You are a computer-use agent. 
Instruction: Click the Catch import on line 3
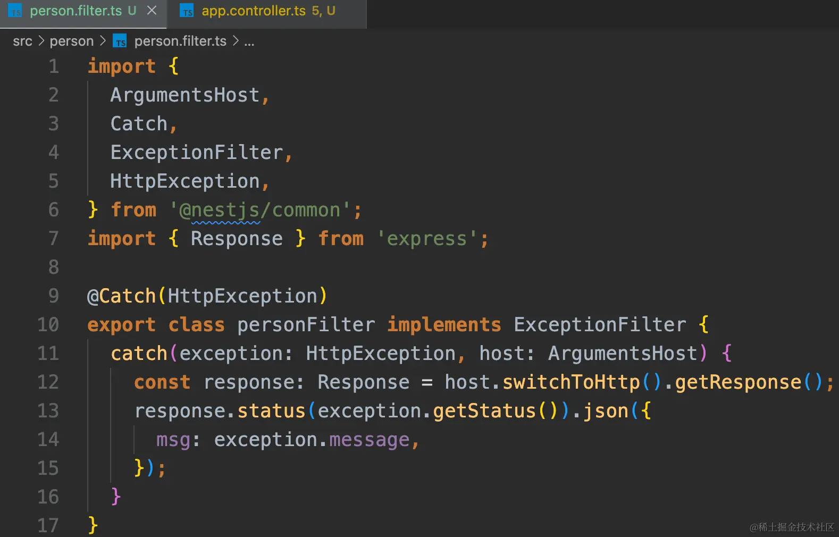click(x=139, y=124)
